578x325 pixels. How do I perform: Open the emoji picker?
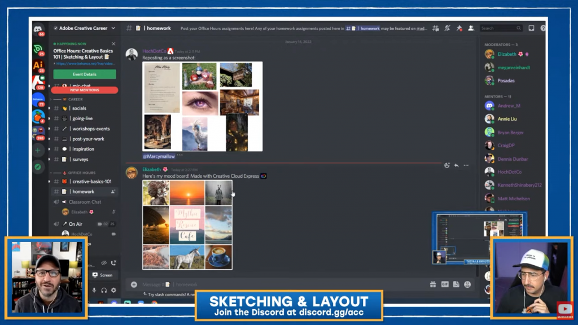point(467,284)
